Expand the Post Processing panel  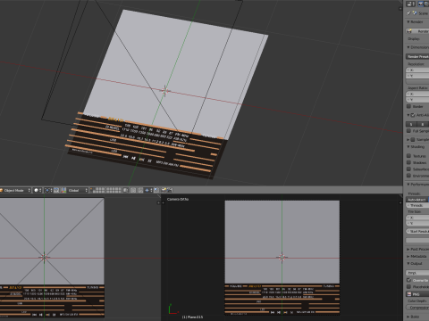(418, 249)
